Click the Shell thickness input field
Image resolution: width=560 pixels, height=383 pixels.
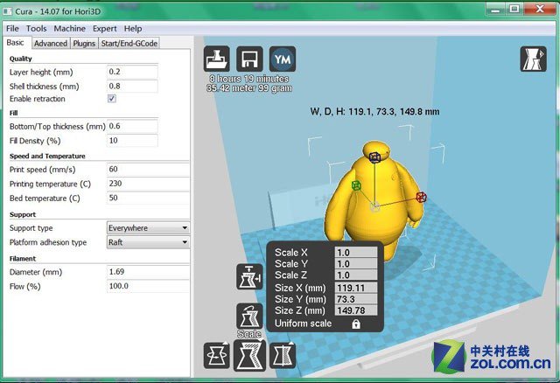[x=132, y=86]
